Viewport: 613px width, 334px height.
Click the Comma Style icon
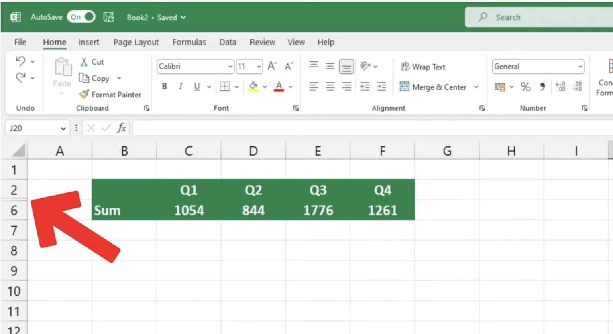pyautogui.click(x=542, y=87)
